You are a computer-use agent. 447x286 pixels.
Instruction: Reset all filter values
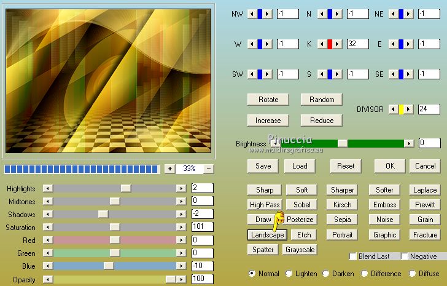pos(346,166)
